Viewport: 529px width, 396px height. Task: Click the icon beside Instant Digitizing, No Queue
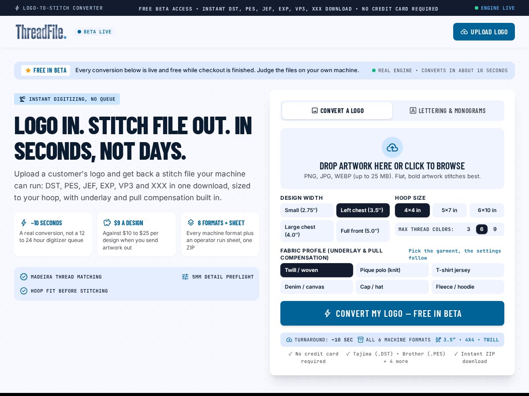[x=22, y=99]
